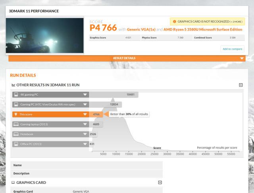Expand the Result Details bar

(x=242, y=58)
